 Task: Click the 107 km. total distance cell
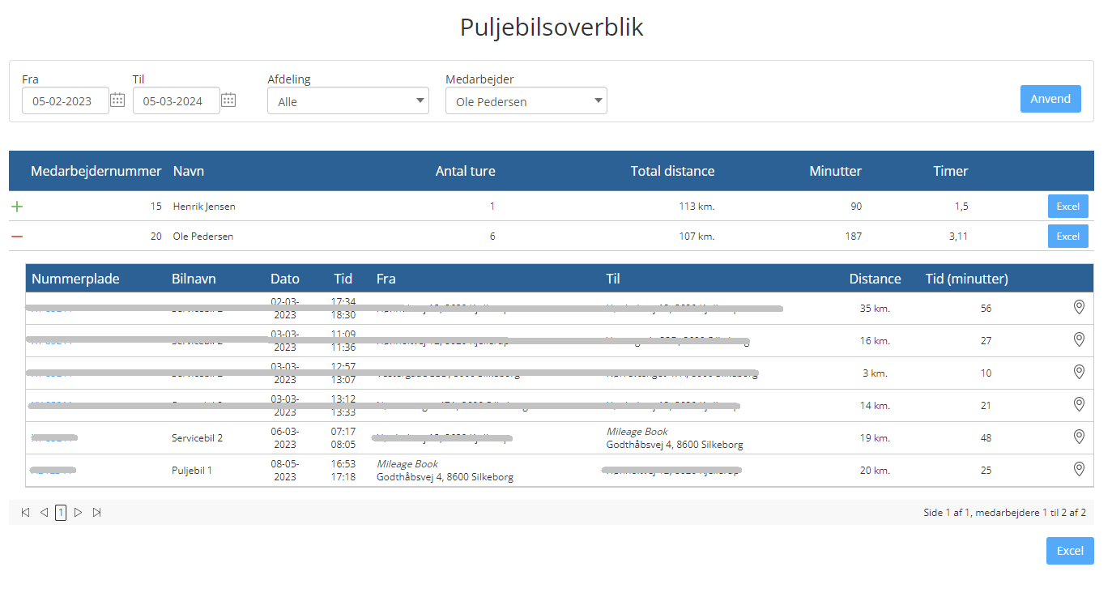click(697, 237)
